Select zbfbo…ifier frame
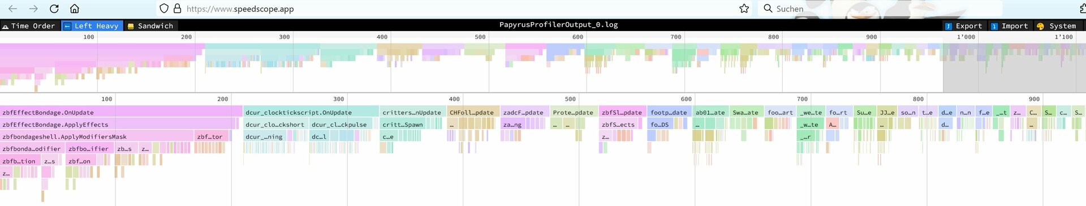This screenshot has width=1086, height=206. tap(89, 148)
